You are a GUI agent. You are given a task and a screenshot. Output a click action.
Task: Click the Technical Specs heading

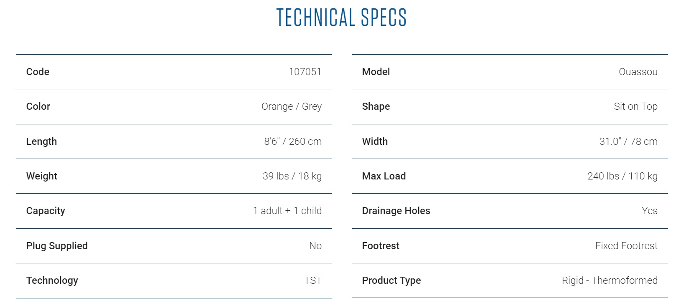[341, 18]
